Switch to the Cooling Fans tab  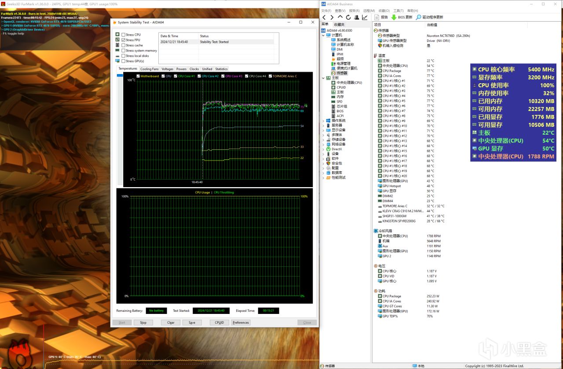(149, 69)
